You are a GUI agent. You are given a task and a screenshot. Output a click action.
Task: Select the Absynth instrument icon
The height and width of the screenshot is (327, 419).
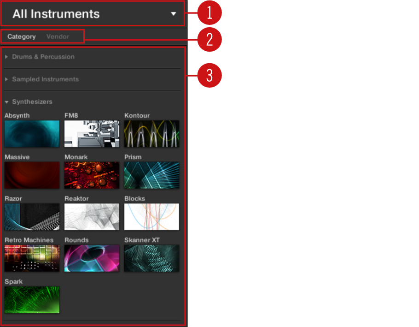pyautogui.click(x=32, y=134)
